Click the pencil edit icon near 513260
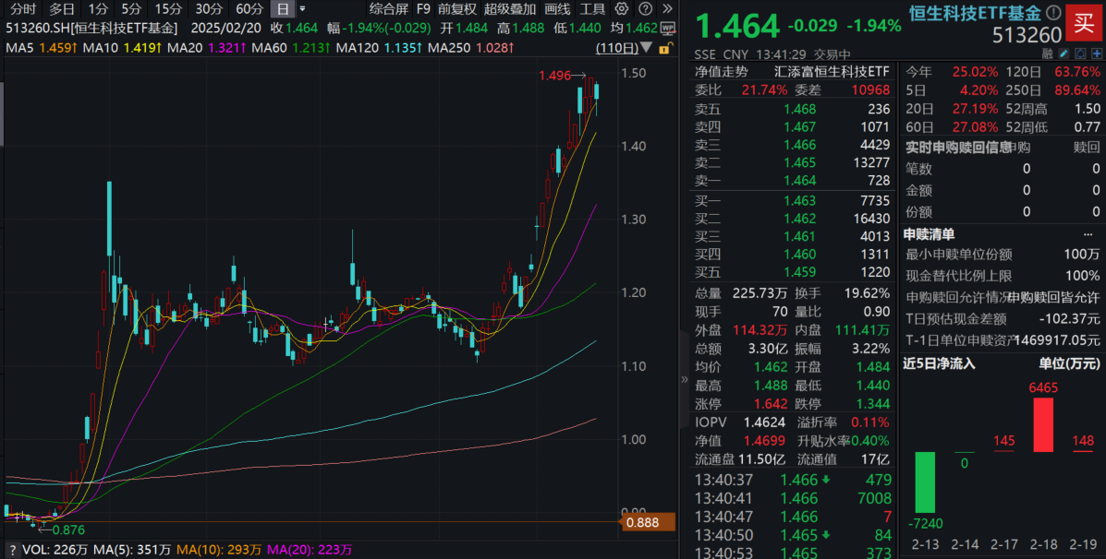 click(x=1064, y=53)
